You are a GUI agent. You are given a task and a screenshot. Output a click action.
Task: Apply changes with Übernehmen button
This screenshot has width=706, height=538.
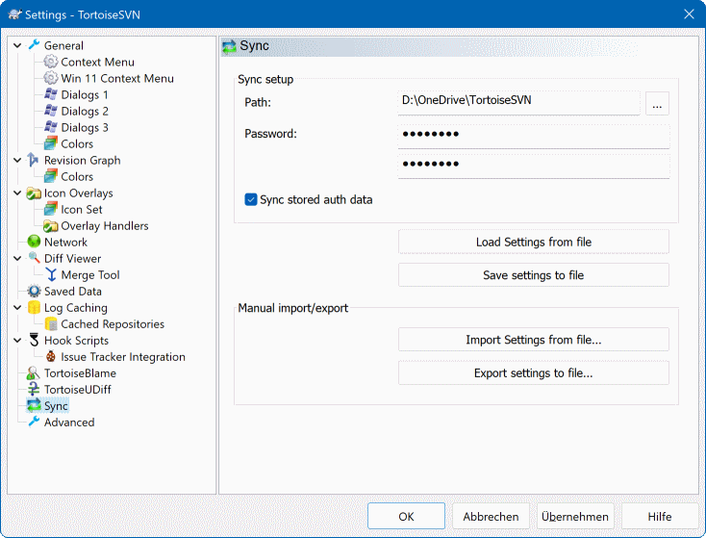(x=575, y=516)
